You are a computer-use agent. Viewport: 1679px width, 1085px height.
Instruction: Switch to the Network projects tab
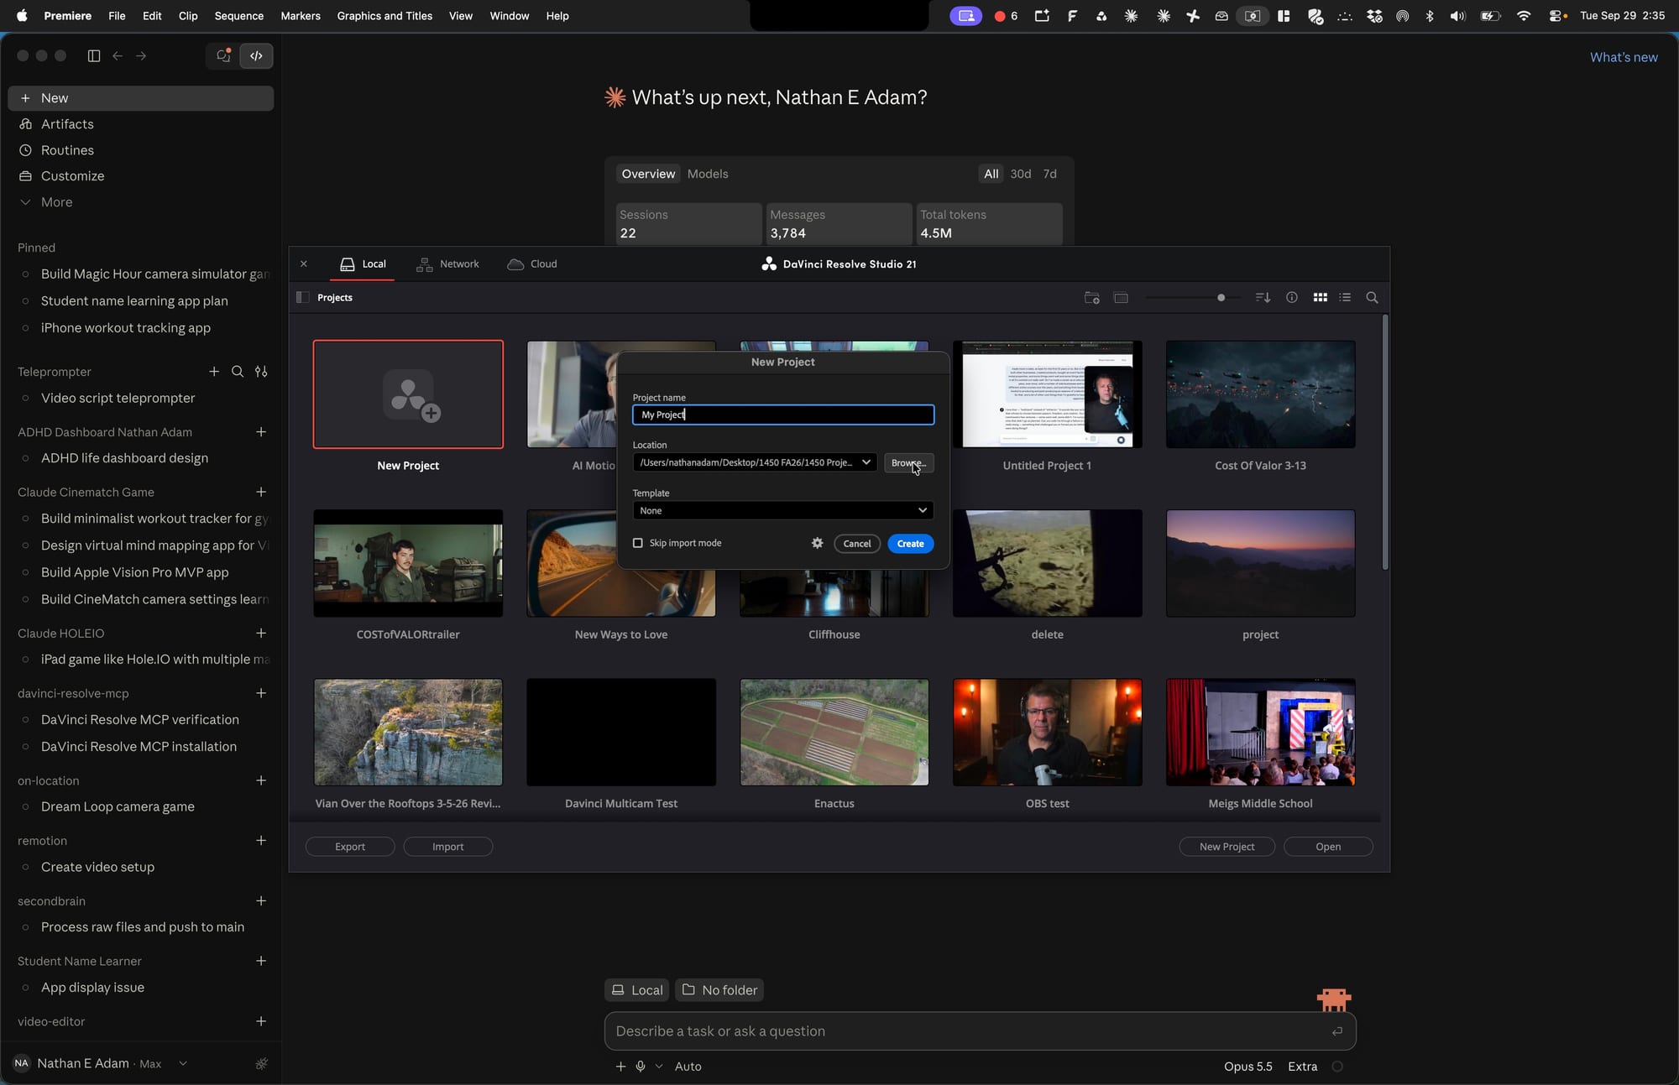click(448, 264)
